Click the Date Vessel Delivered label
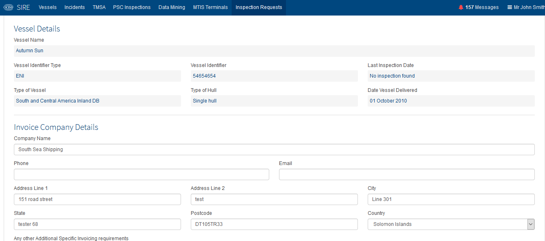 click(392, 90)
